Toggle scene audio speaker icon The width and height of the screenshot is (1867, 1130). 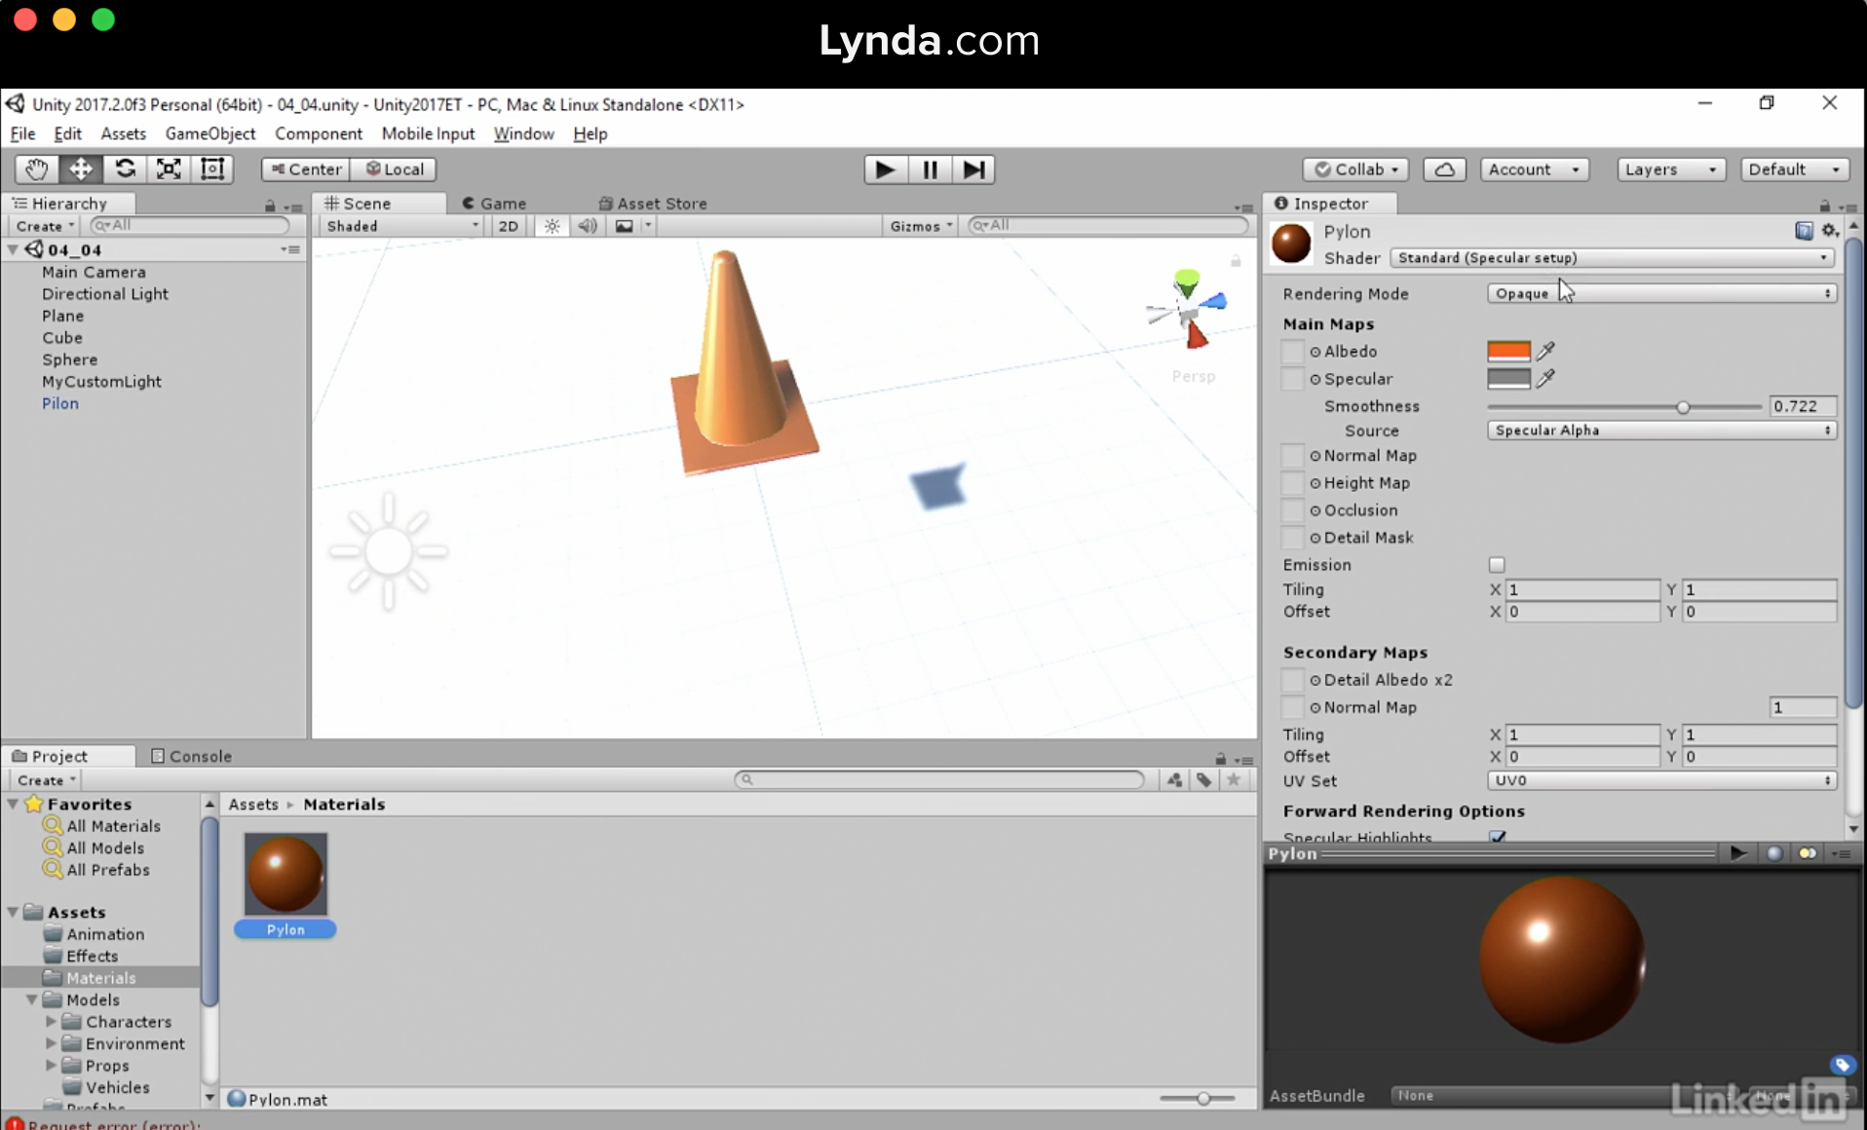tap(588, 226)
